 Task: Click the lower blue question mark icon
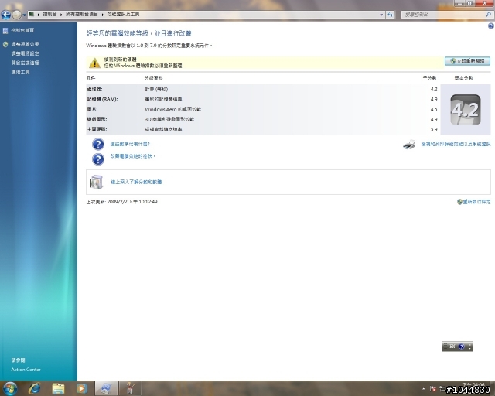coord(98,159)
